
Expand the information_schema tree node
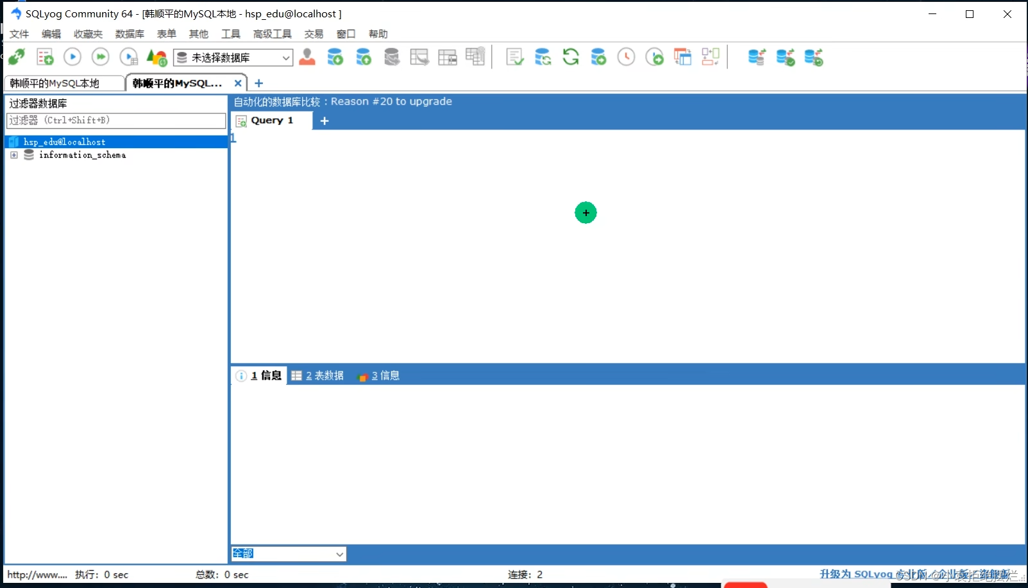pyautogui.click(x=14, y=155)
